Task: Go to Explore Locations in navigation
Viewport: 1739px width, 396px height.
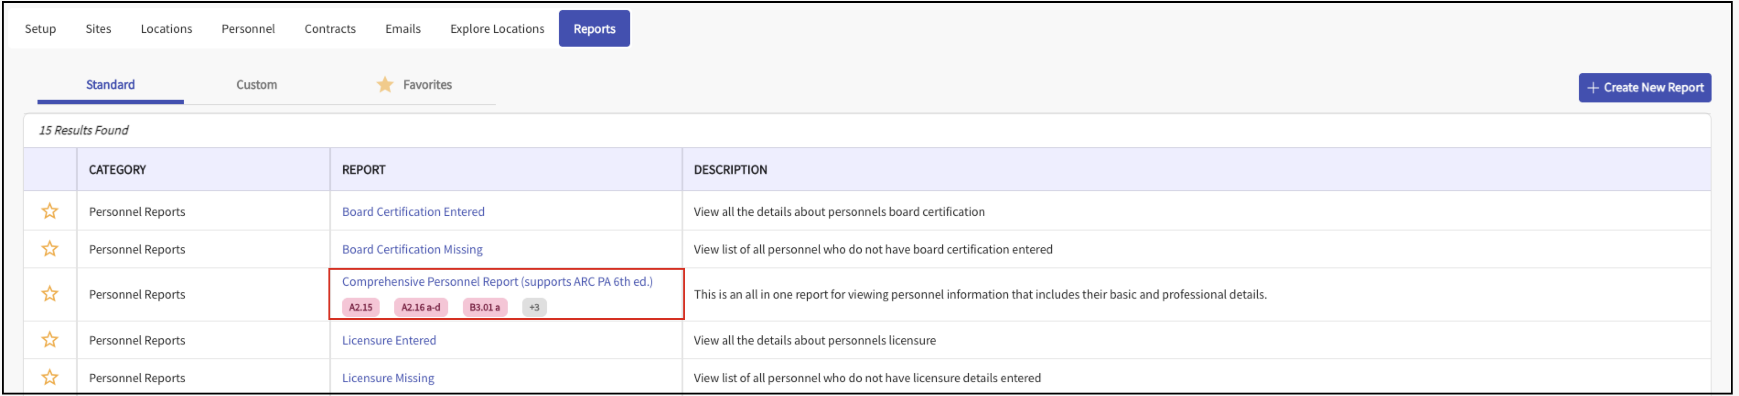Action: pos(497,29)
